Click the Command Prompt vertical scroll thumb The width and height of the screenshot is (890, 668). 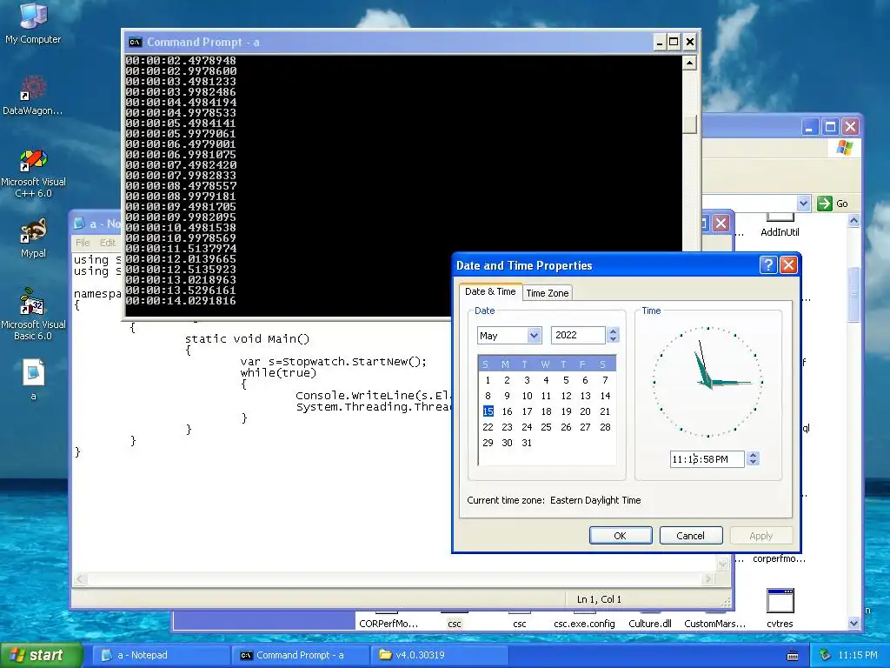(689, 124)
